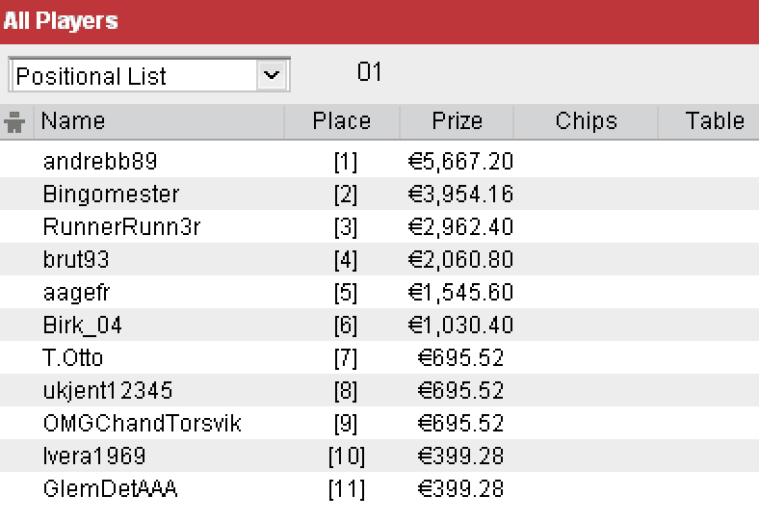This screenshot has height=522, width=759.
Task: Click the €5,667.20 first place prize
Action: coord(460,161)
